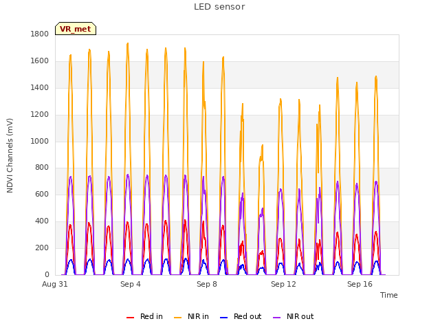440x330 pixels.
Task: Click the Sep 12 x-axis label
Action: [283, 284]
